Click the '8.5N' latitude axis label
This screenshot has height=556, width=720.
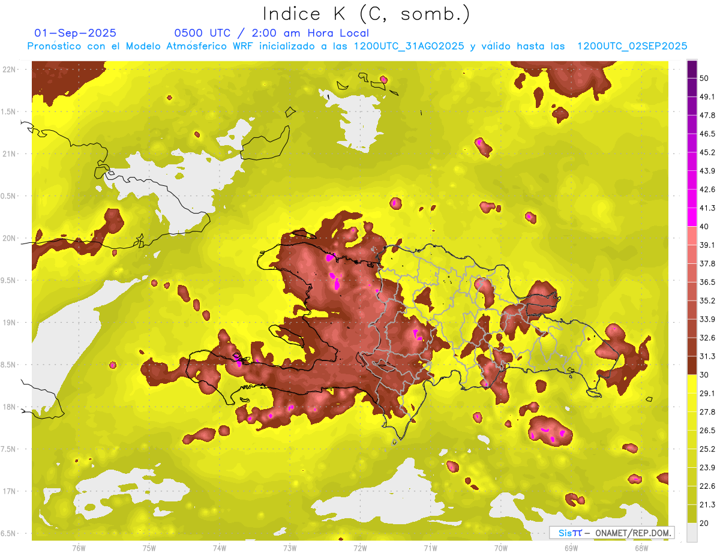coord(9,365)
